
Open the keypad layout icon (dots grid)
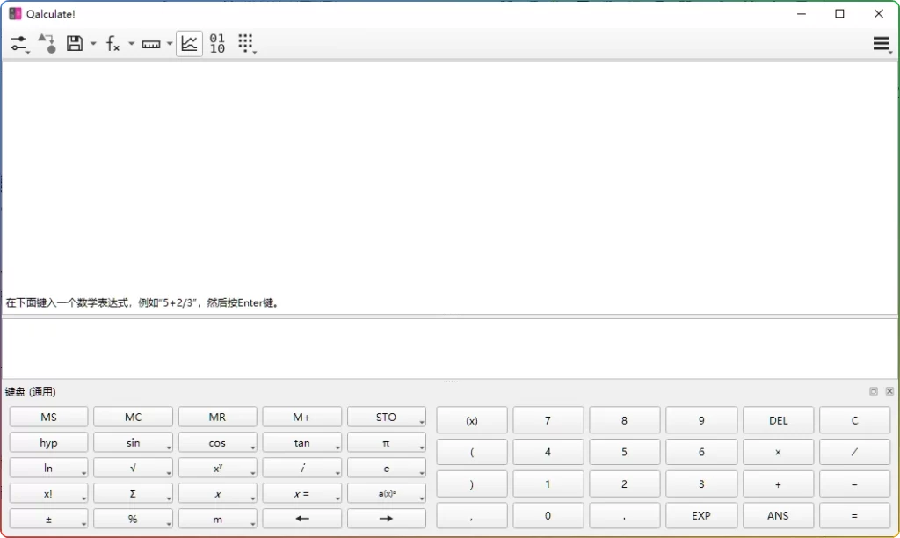click(247, 42)
